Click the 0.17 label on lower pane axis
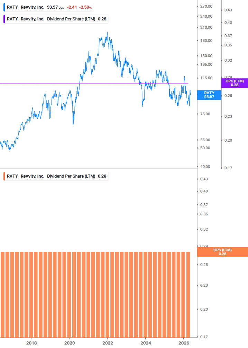This screenshot has width=248, height=348. (x=204, y=337)
